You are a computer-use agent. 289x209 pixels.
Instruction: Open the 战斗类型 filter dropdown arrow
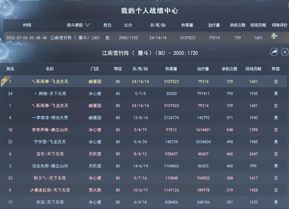87,25
